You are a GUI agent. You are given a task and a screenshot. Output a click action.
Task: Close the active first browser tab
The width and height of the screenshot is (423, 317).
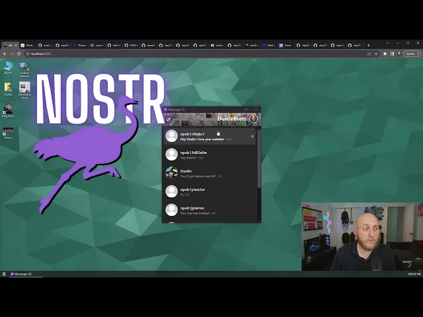[16, 46]
